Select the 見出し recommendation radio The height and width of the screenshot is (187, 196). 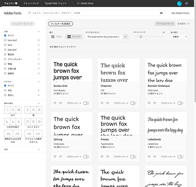(x=5, y=95)
